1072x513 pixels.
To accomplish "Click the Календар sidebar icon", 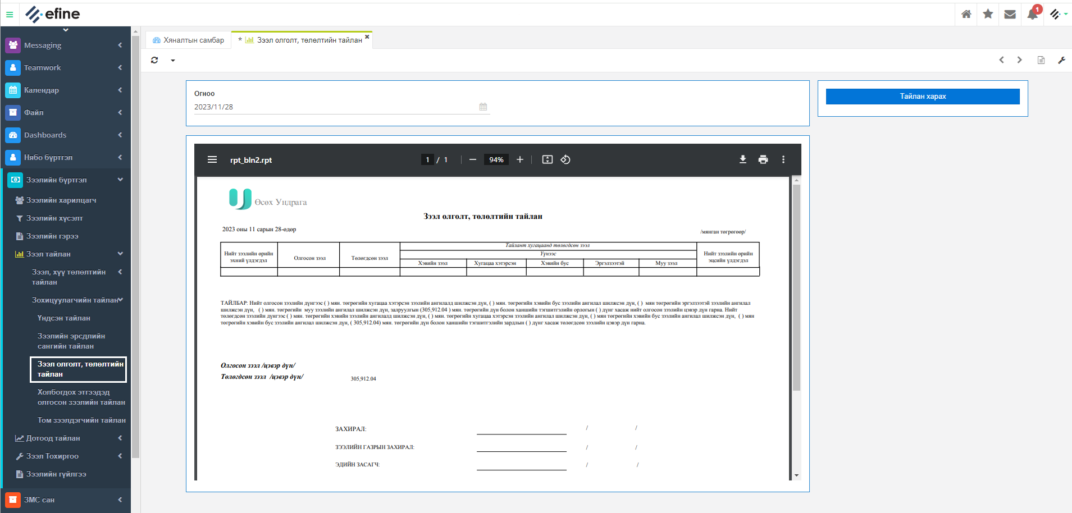I will 13,90.
